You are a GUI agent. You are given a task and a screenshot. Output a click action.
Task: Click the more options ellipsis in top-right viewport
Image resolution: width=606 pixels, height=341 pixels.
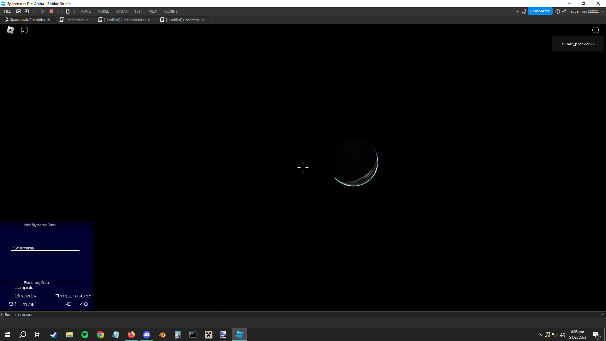(x=595, y=30)
